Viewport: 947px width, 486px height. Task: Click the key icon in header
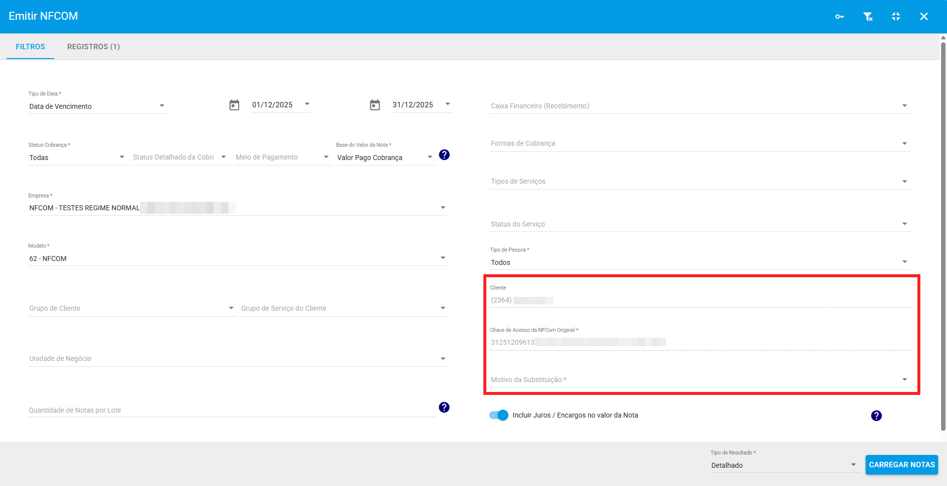(x=839, y=17)
